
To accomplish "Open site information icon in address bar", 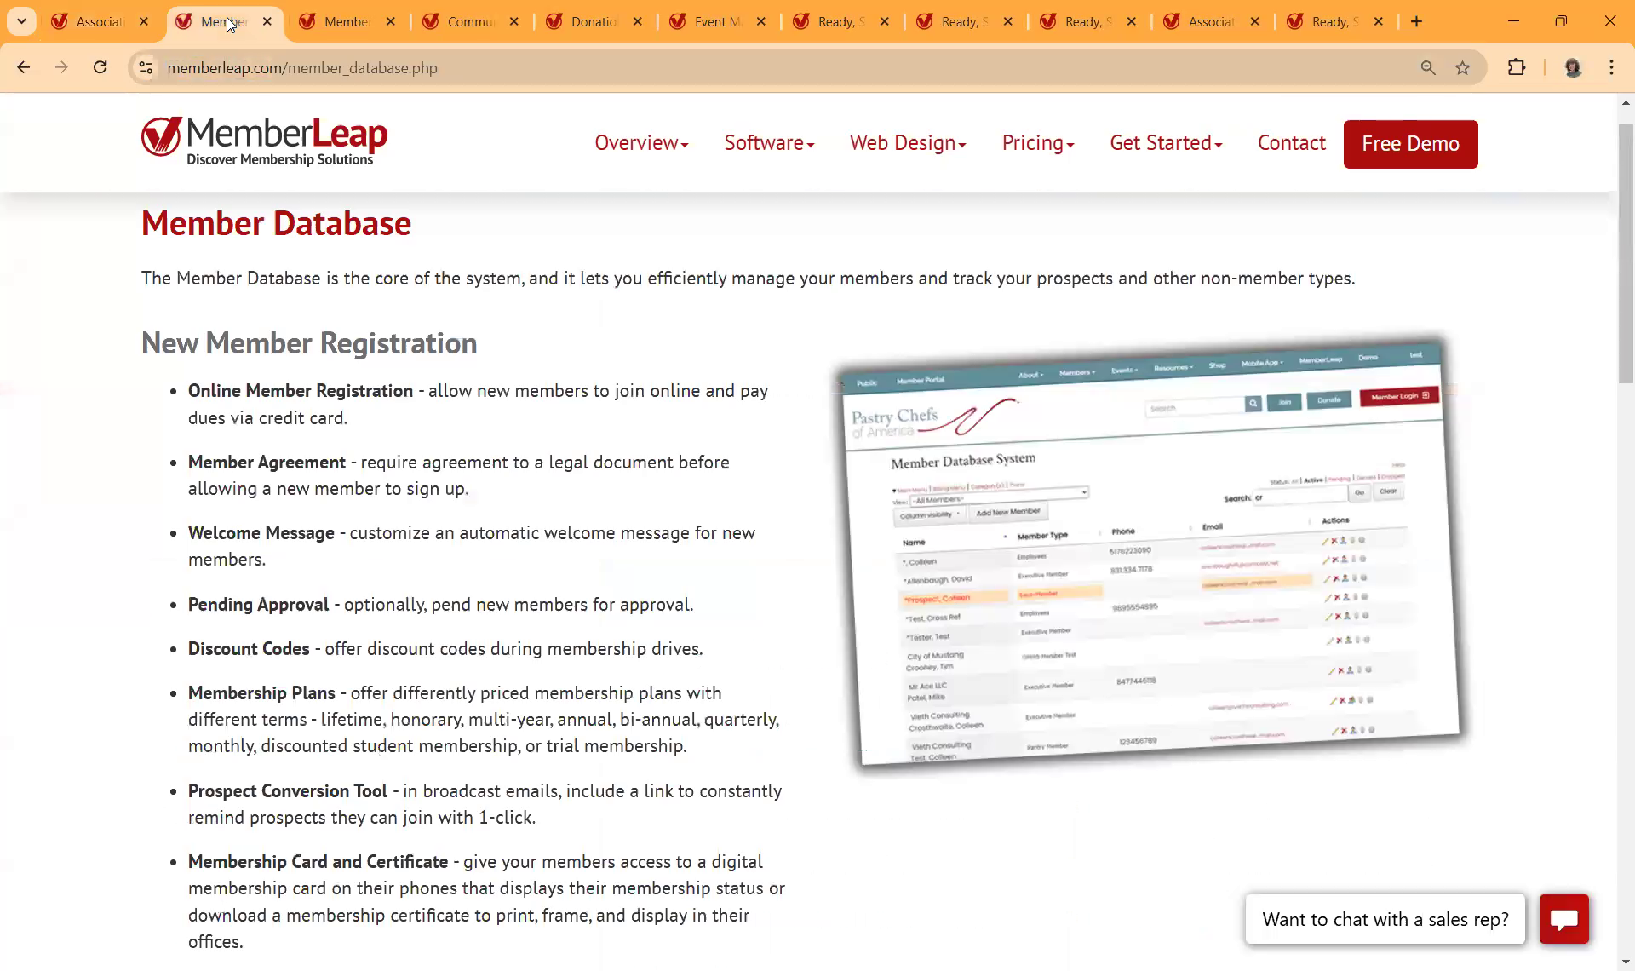I will click(146, 67).
